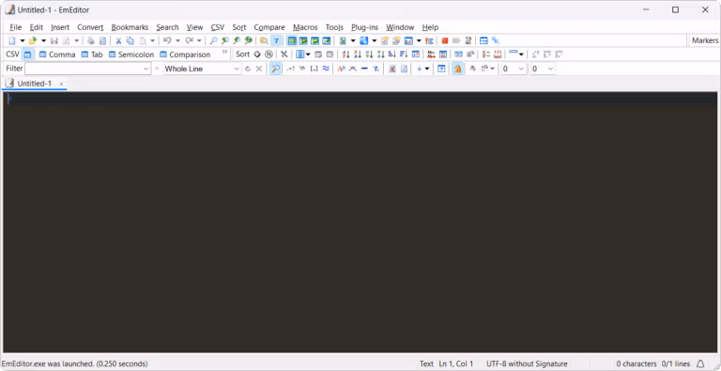Open the Plug-ins menu
Image resolution: width=721 pixels, height=371 pixels.
pyautogui.click(x=364, y=27)
